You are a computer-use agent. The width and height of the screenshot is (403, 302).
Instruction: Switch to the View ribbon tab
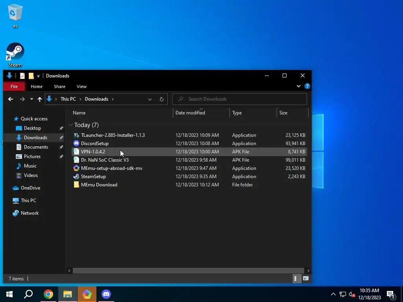click(81, 87)
